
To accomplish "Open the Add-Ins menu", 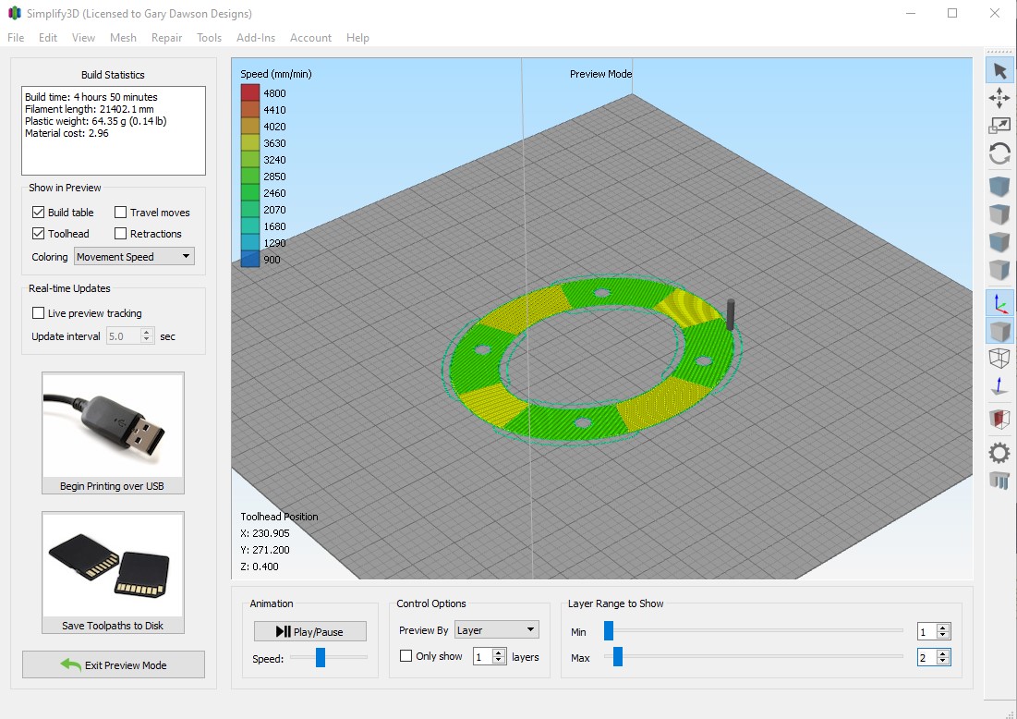I will point(256,38).
